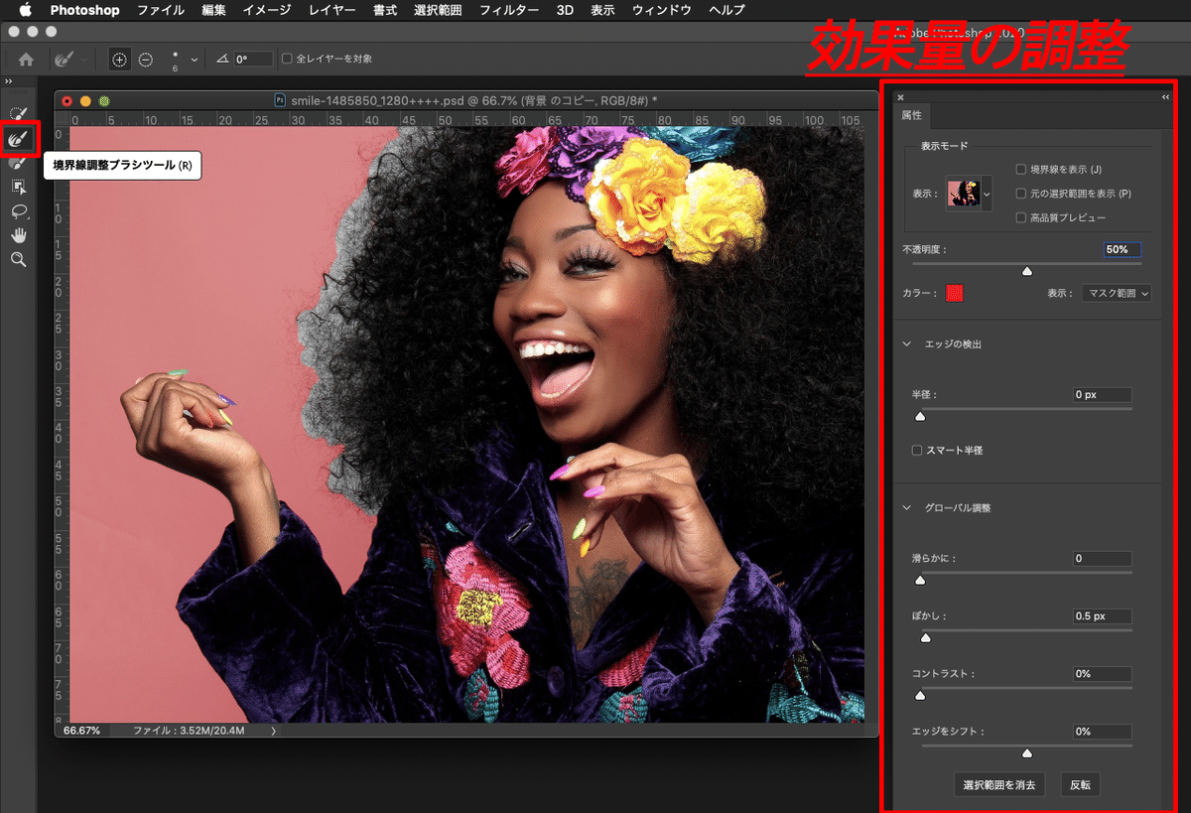1191x813 pixels.
Task: Open the ウィンドウ menu
Action: 662,10
